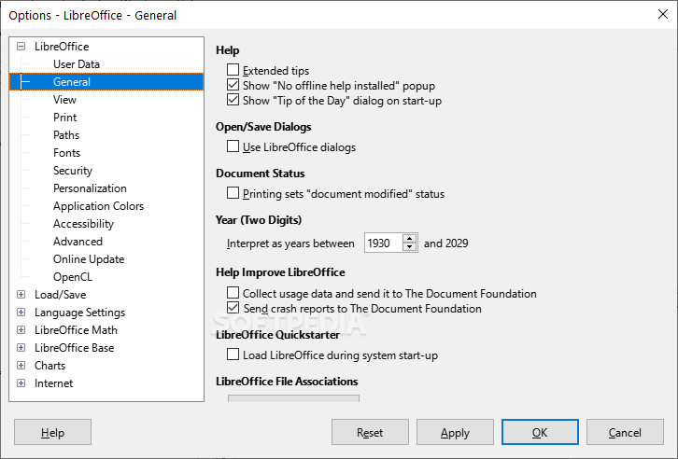Screen dimensions: 678x459
Task: Uncheck Show "No offline help installed" popup
Action: click(x=233, y=85)
